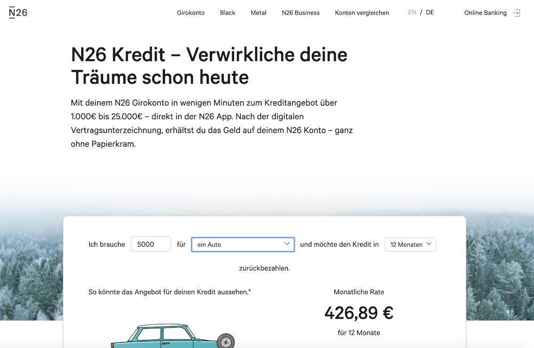The height and width of the screenshot is (348, 534).
Task: Click the 'zurückbezahlen.' text
Action: tap(264, 268)
